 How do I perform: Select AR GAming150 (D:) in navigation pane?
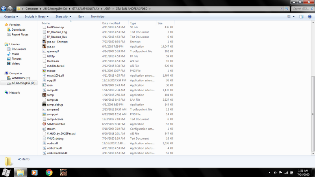tap(23, 83)
